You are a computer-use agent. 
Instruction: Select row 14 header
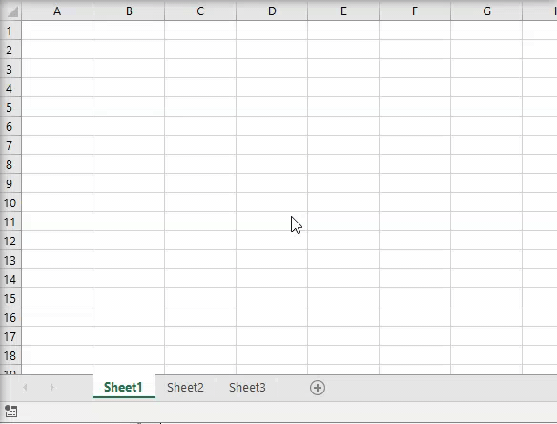pos(10,279)
